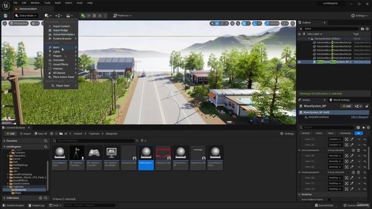Switch to the World Settings tab

[x=339, y=100]
